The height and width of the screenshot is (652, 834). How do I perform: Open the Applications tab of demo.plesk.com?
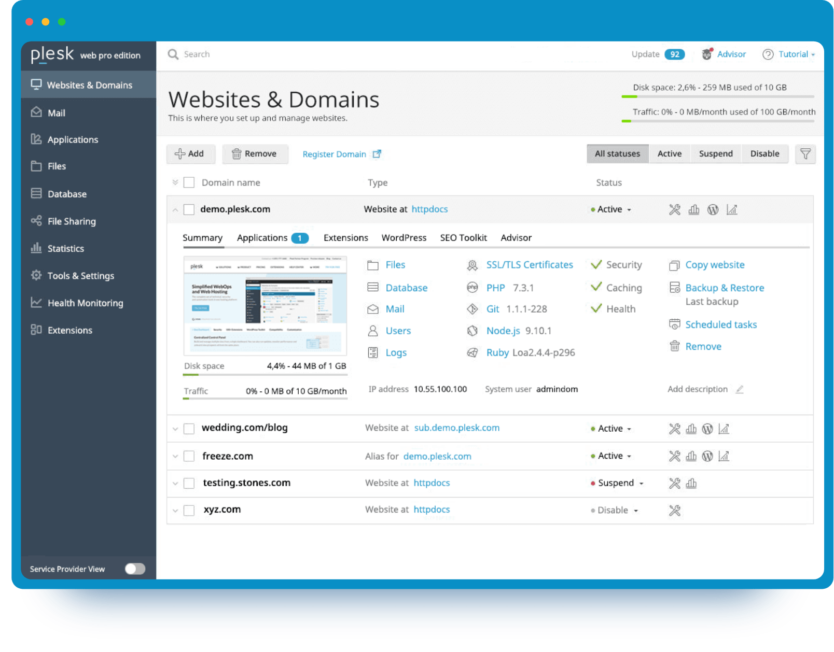click(262, 237)
